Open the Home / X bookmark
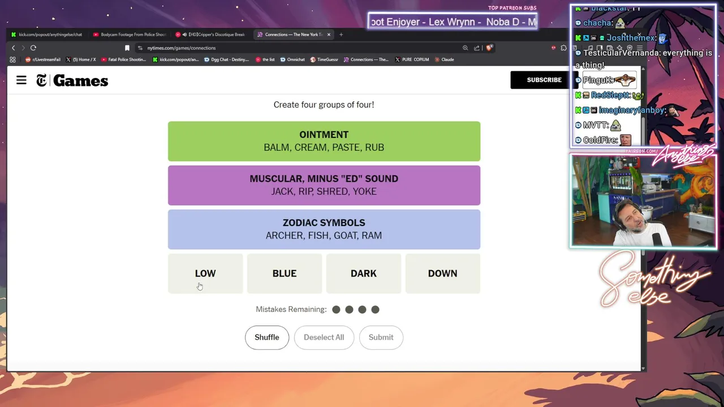724x407 pixels. pos(81,59)
